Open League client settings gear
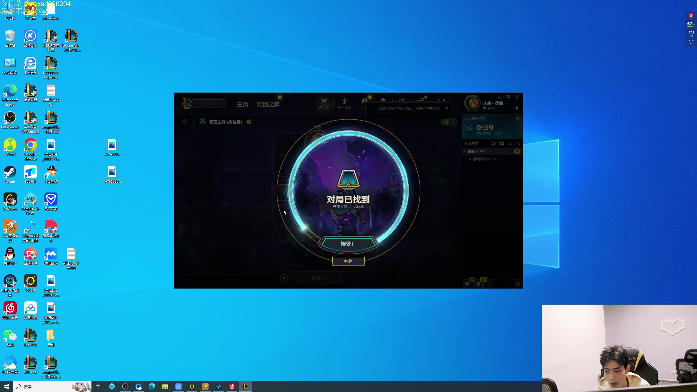The height and width of the screenshot is (392, 697). pyautogui.click(x=508, y=97)
